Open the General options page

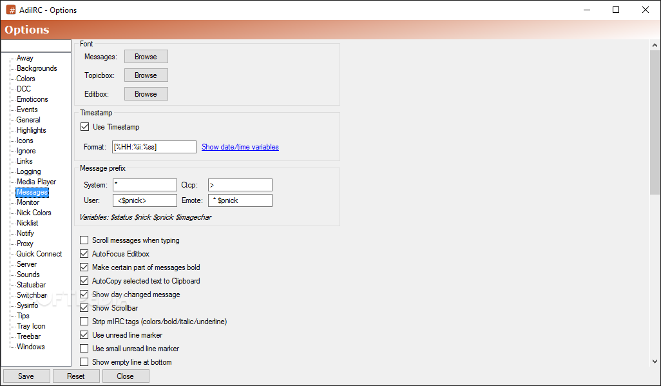coord(28,120)
